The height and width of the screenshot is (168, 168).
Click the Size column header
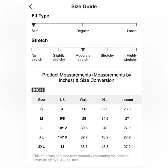point(41,100)
